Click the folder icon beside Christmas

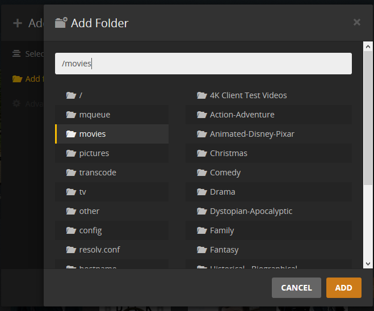point(202,153)
